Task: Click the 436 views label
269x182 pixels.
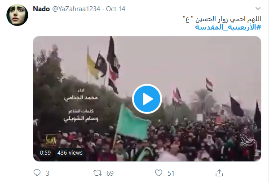Action: coord(70,152)
